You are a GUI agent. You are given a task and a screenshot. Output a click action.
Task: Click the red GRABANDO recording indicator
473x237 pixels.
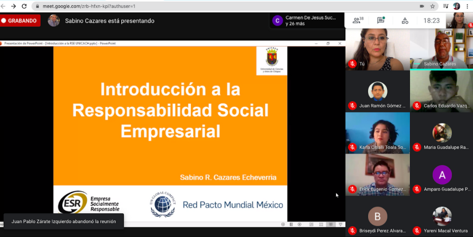[x=20, y=21]
